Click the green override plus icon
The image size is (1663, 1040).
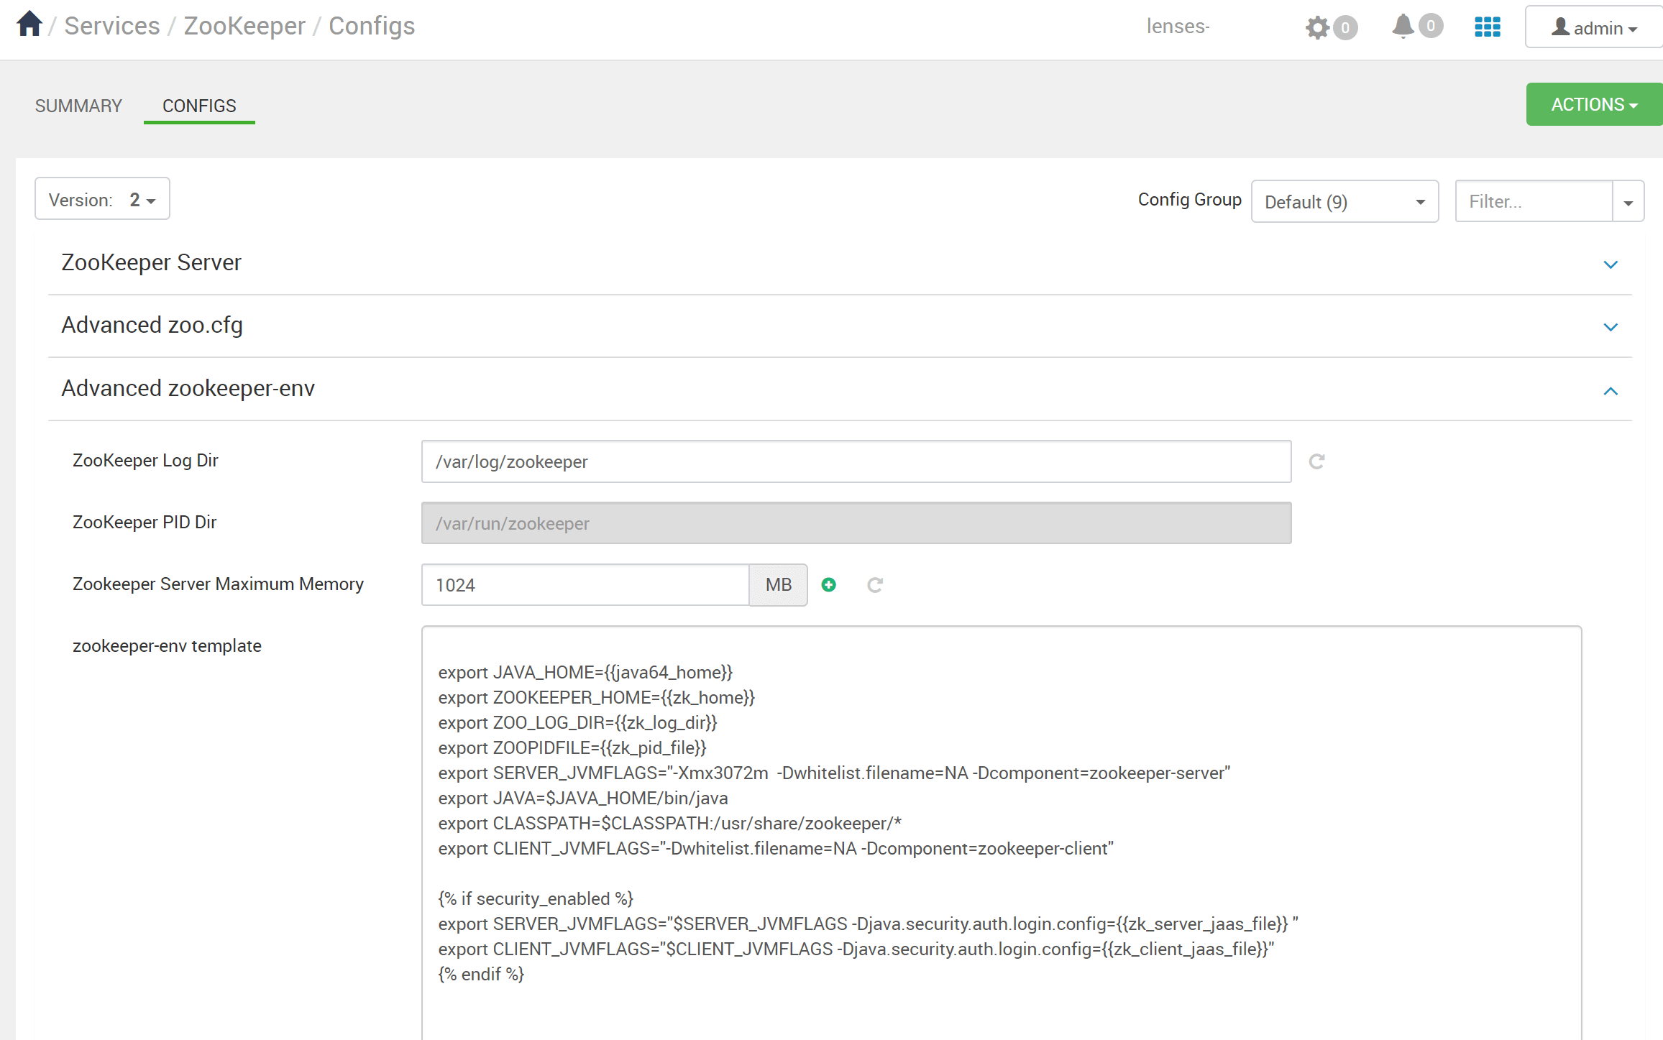[x=829, y=585]
